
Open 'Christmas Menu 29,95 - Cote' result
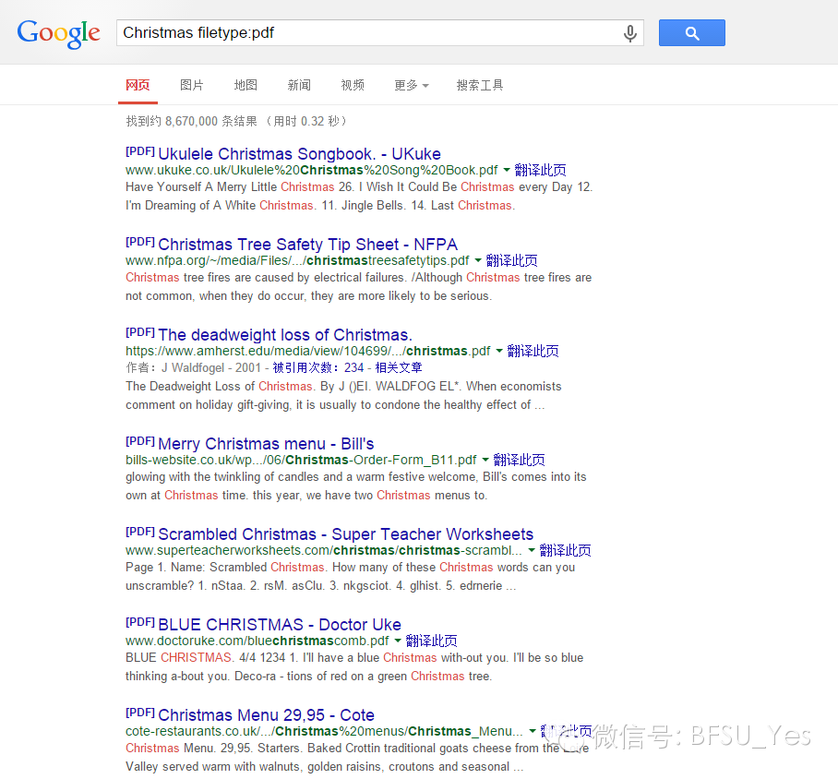pos(266,714)
